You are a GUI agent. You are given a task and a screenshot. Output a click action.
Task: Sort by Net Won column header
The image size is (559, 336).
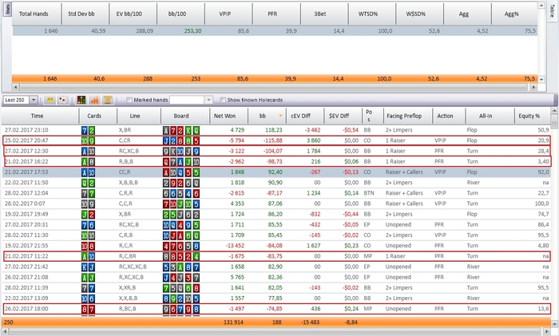click(228, 116)
